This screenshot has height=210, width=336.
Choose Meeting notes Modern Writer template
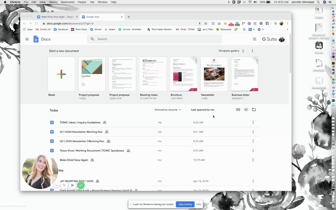[153, 74]
